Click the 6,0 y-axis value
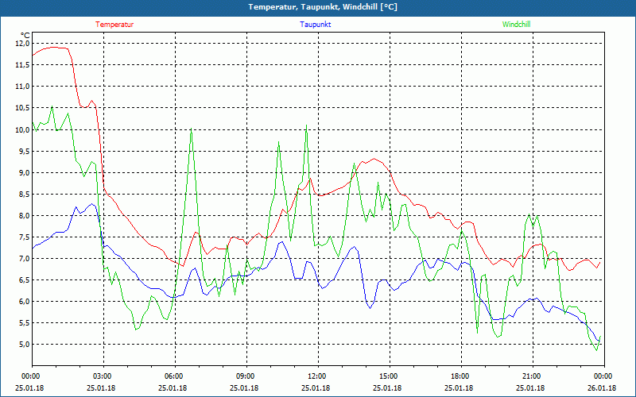The image size is (636, 397). pyautogui.click(x=24, y=302)
